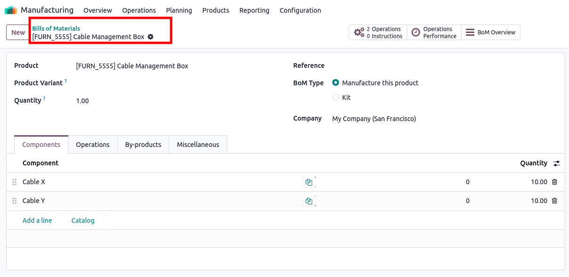Select the Kit BoM type radio

(336, 98)
